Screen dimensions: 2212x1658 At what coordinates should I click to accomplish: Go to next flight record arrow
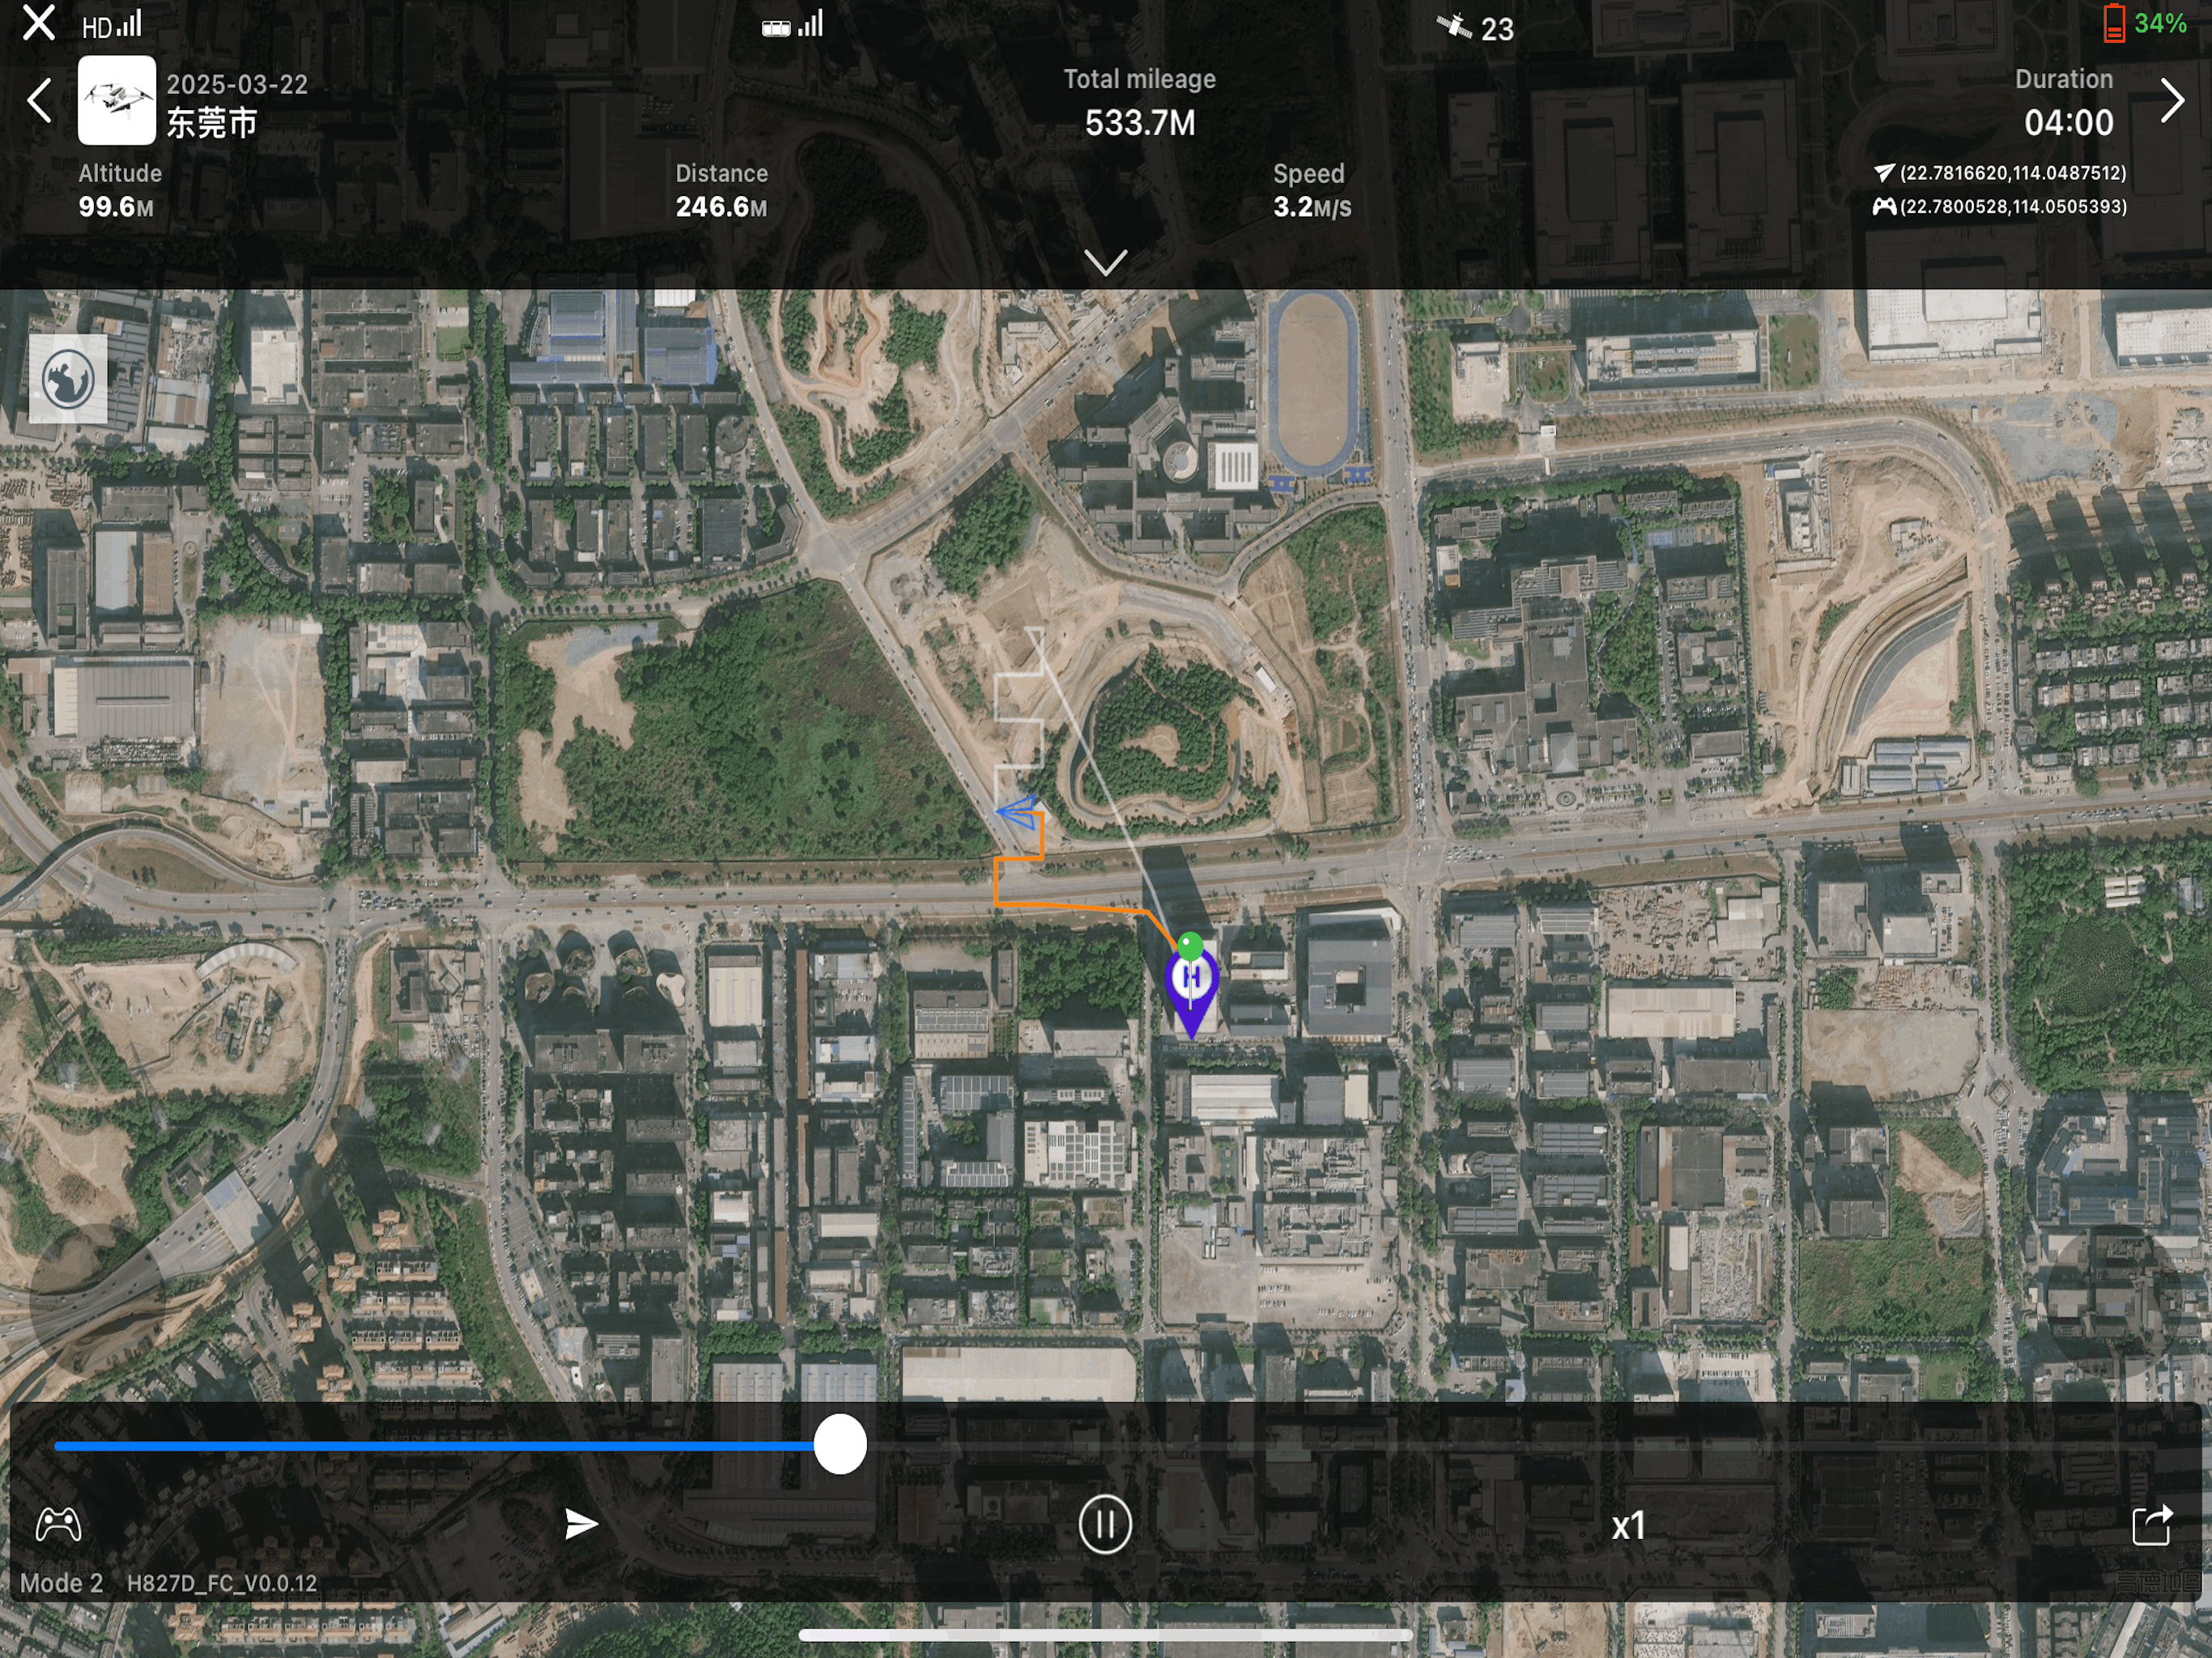coord(2172,100)
